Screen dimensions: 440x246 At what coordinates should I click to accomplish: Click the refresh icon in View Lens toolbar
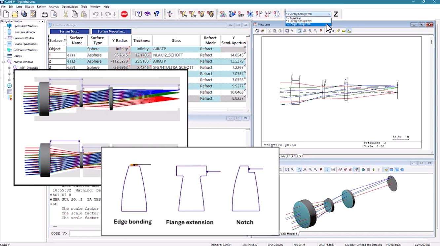257,31
